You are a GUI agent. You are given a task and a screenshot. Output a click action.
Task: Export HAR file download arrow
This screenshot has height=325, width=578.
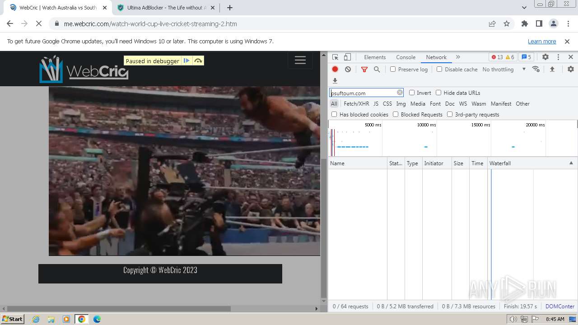(x=335, y=81)
